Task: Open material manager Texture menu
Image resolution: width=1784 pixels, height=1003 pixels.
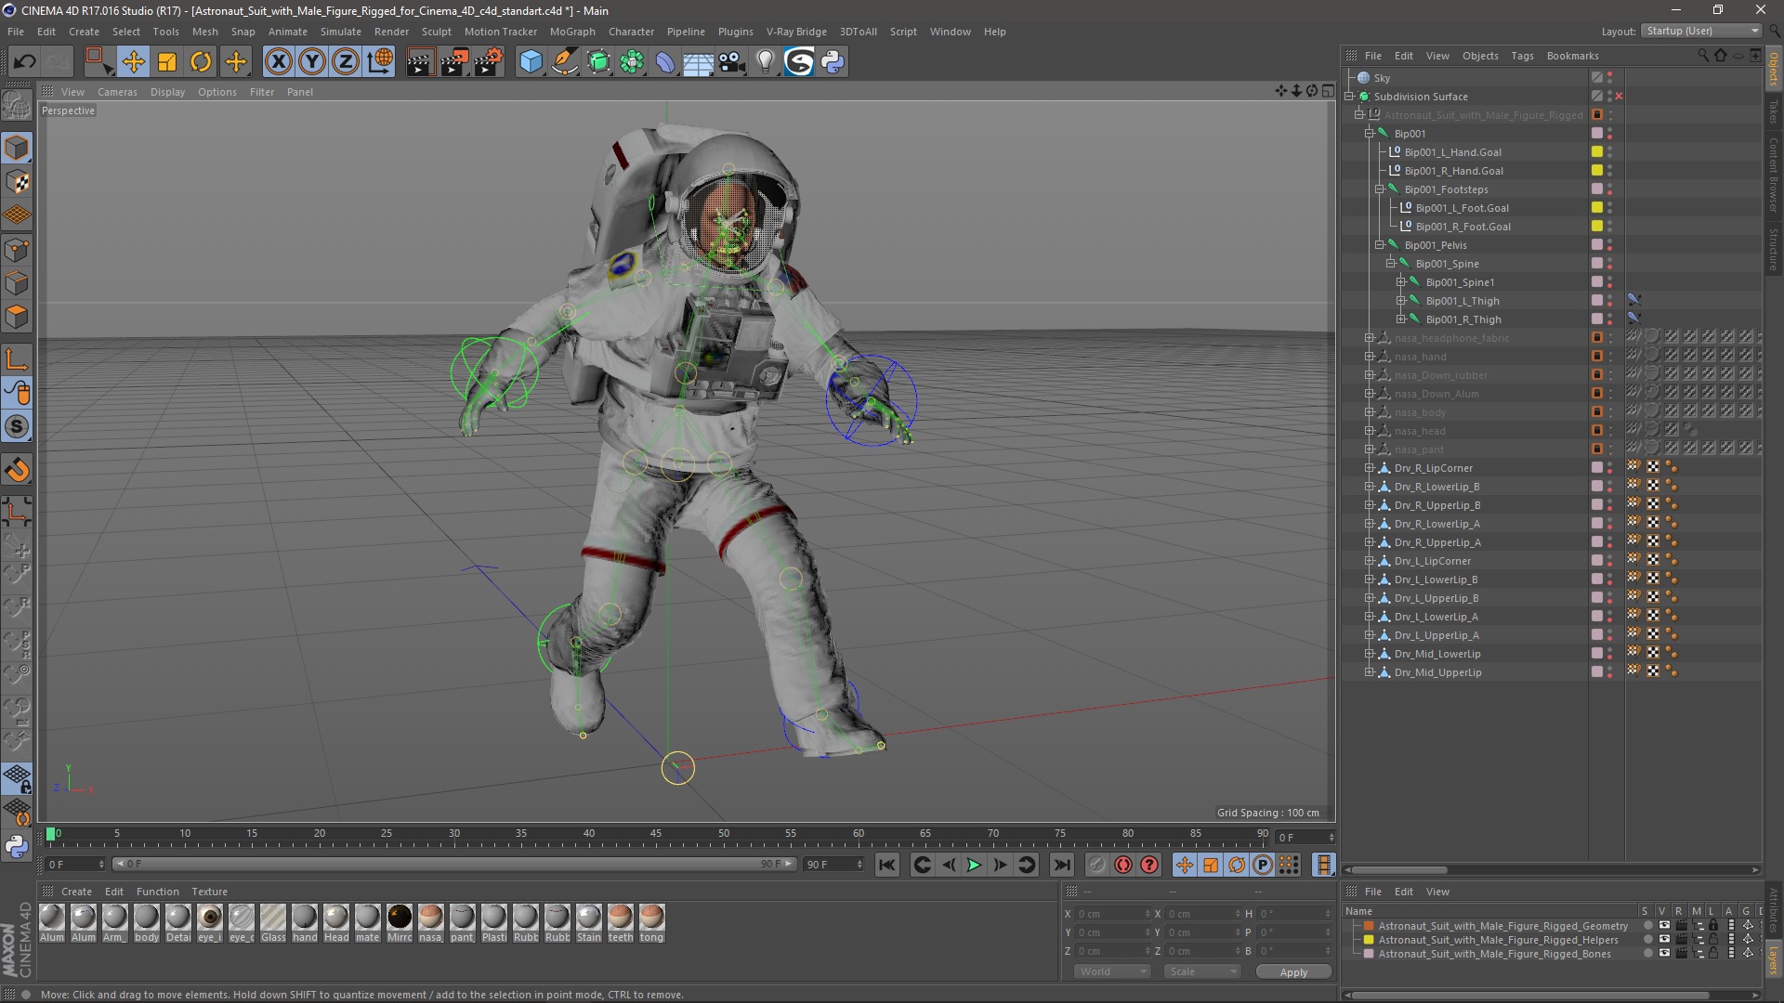Action: pyautogui.click(x=209, y=892)
